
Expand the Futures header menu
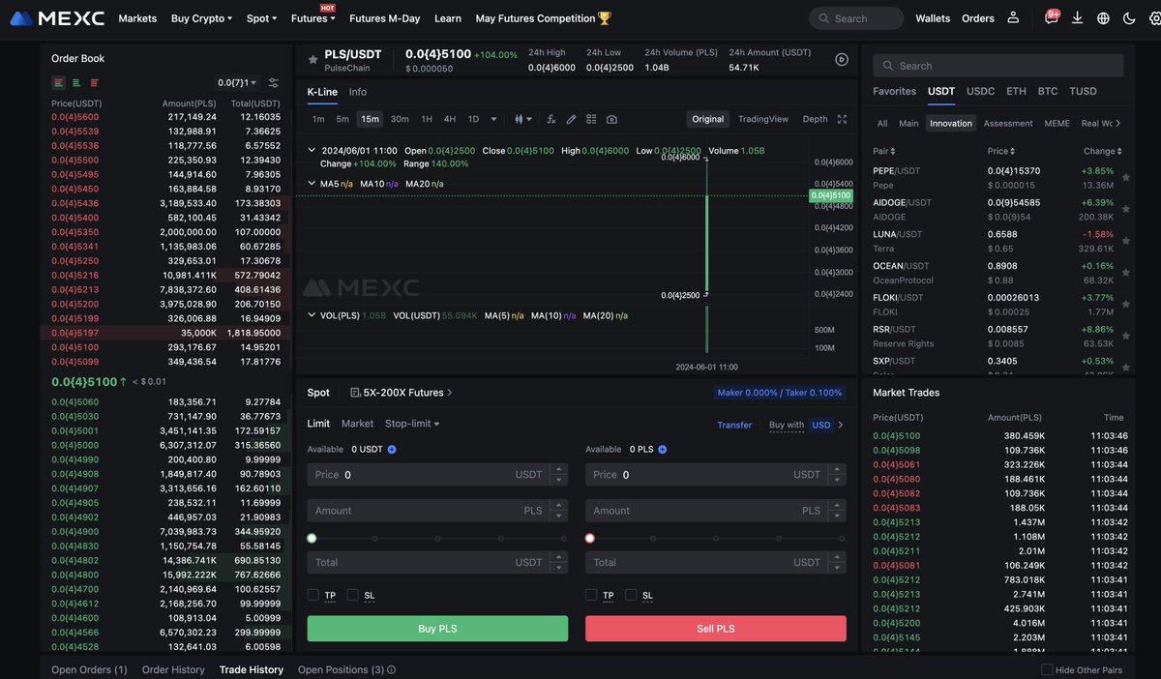click(x=313, y=18)
